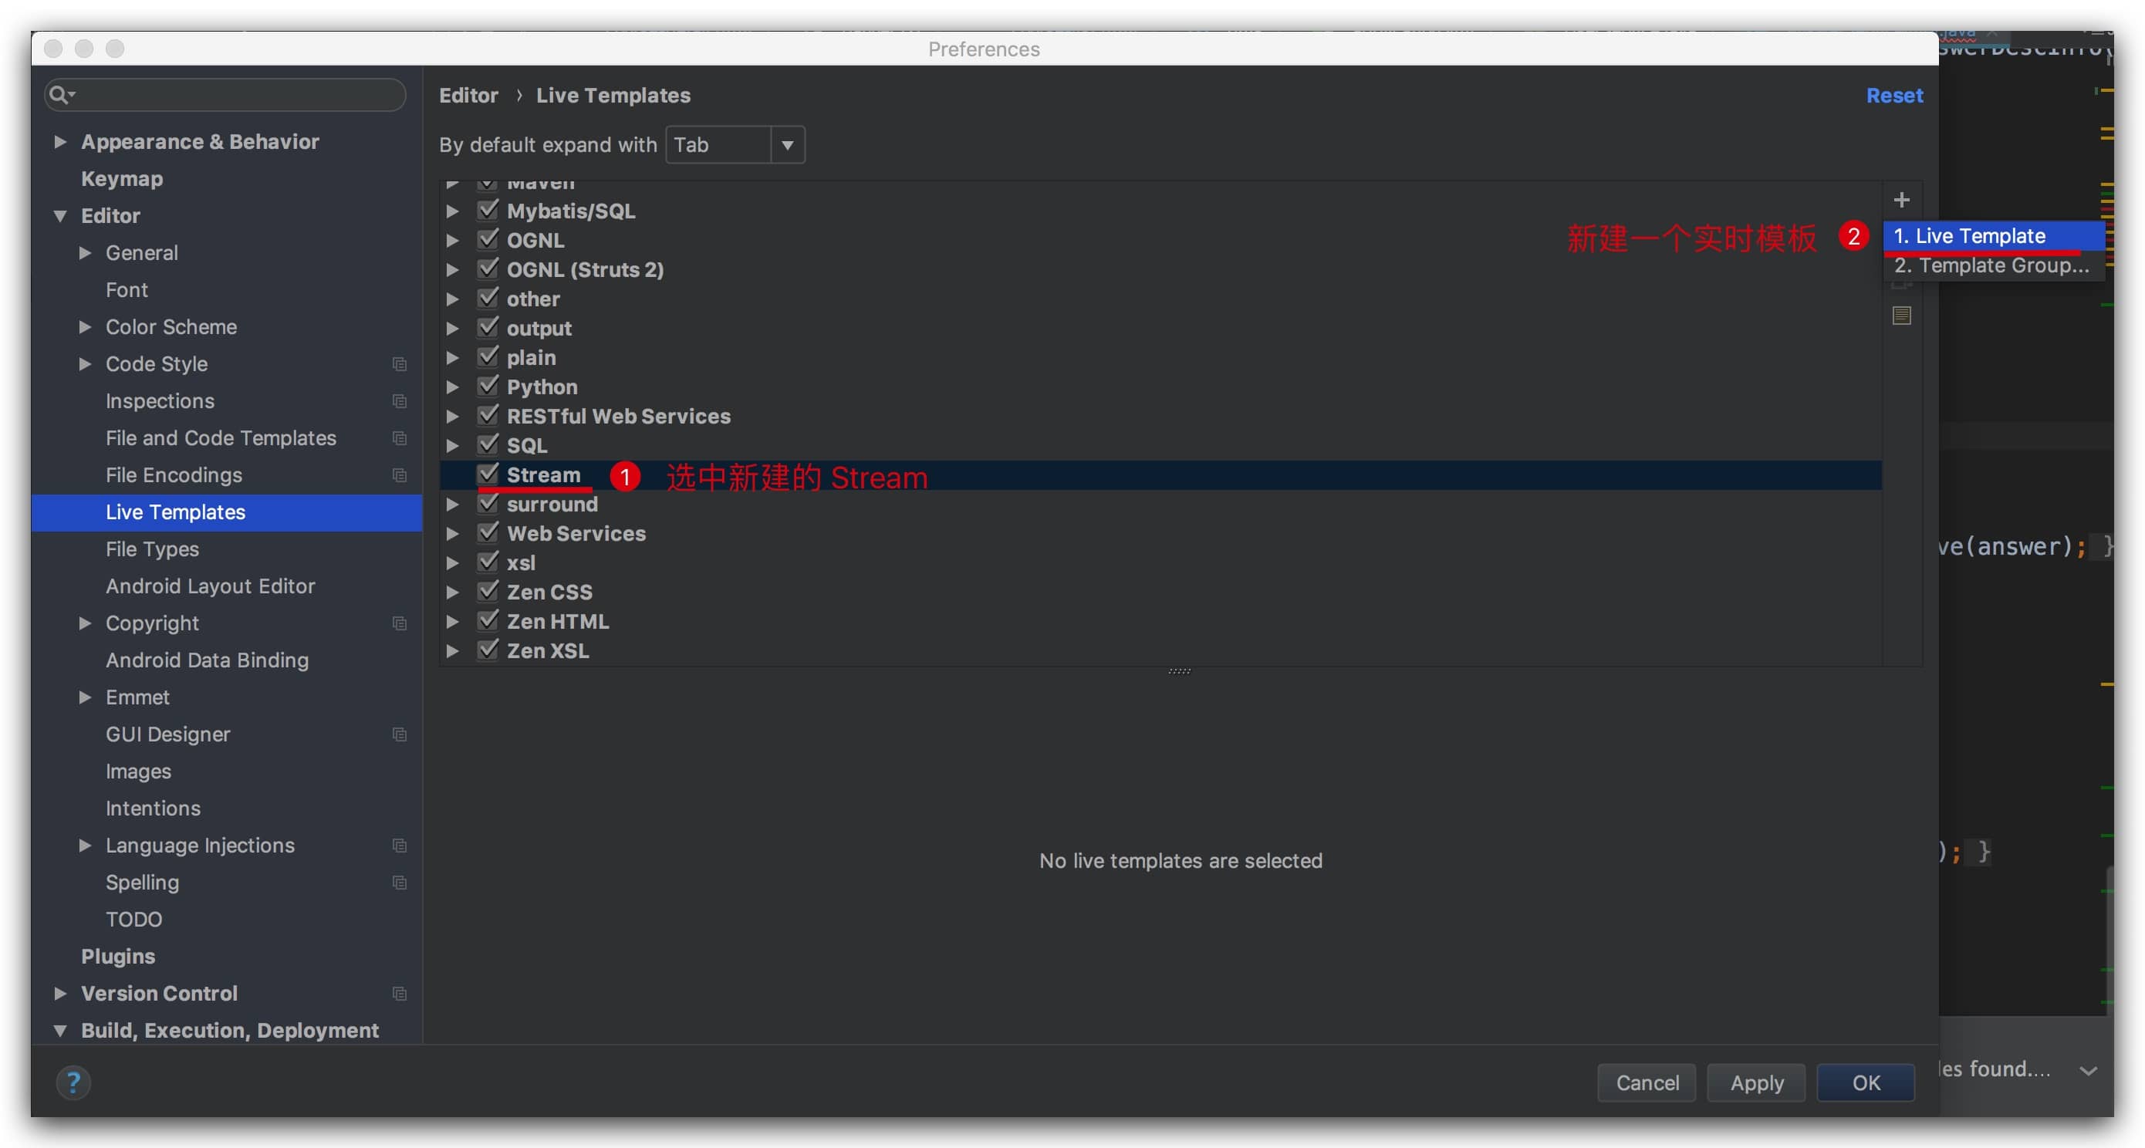Click the project-level icon beside Version Control
This screenshot has height=1148, width=2145.
point(400,994)
